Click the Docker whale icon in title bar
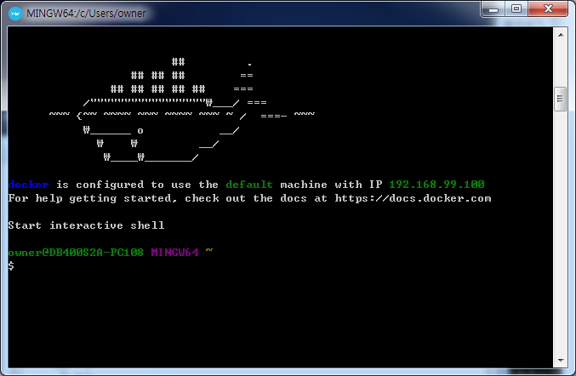This screenshot has width=576, height=376. click(15, 12)
